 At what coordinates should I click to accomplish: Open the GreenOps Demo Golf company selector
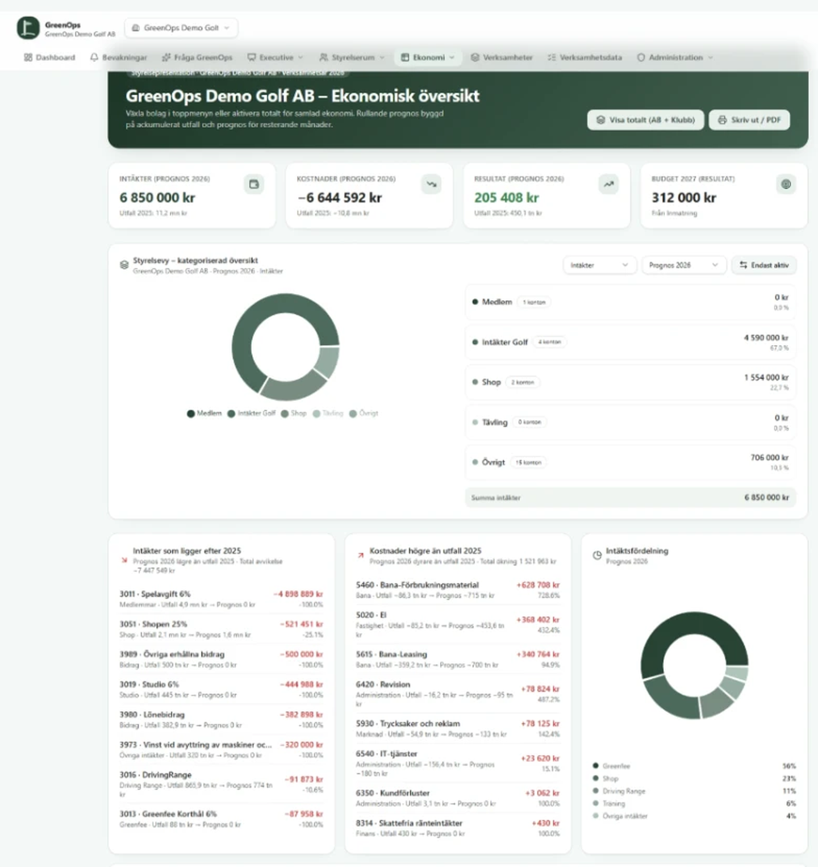[x=181, y=28]
